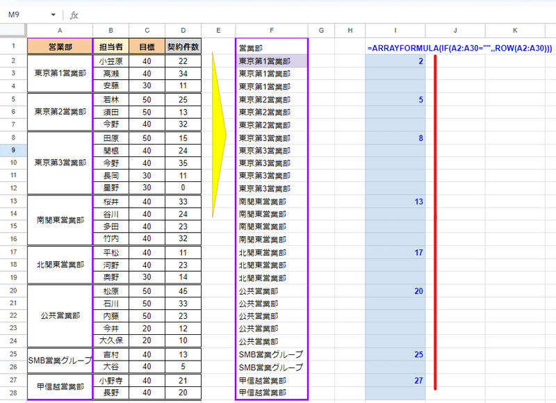Image resolution: width=556 pixels, height=403 pixels.
Task: Select row 28 header
Action: (13, 393)
